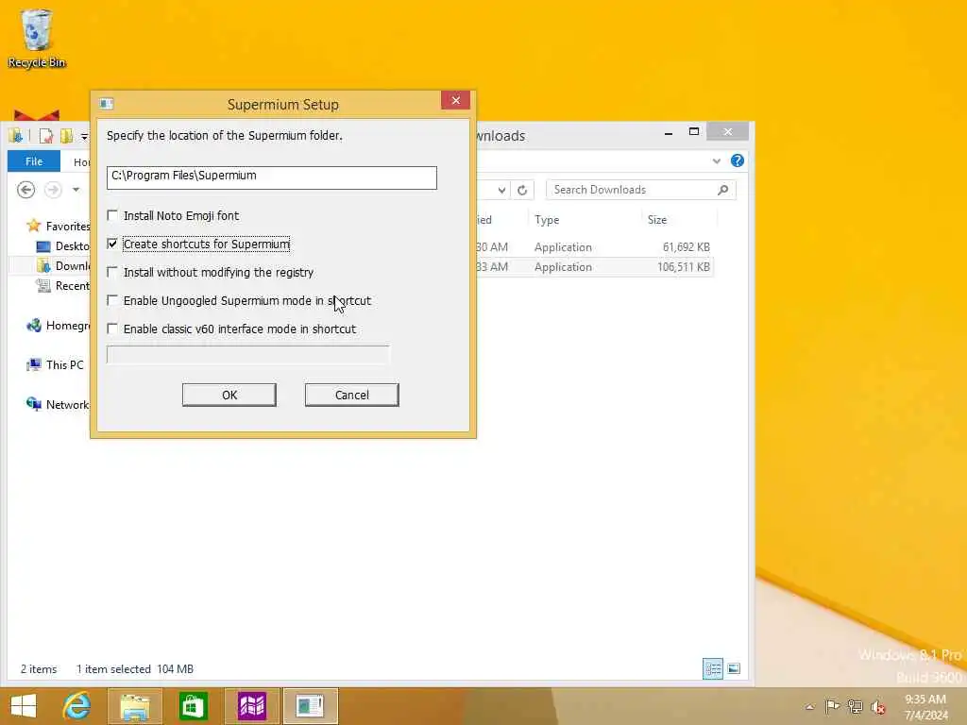Open Windows Store from taskbar
The width and height of the screenshot is (967, 725).
click(x=194, y=706)
